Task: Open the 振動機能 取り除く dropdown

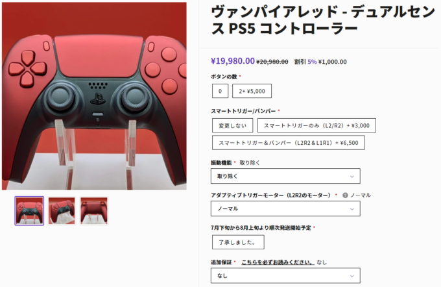Action: pyautogui.click(x=285, y=176)
